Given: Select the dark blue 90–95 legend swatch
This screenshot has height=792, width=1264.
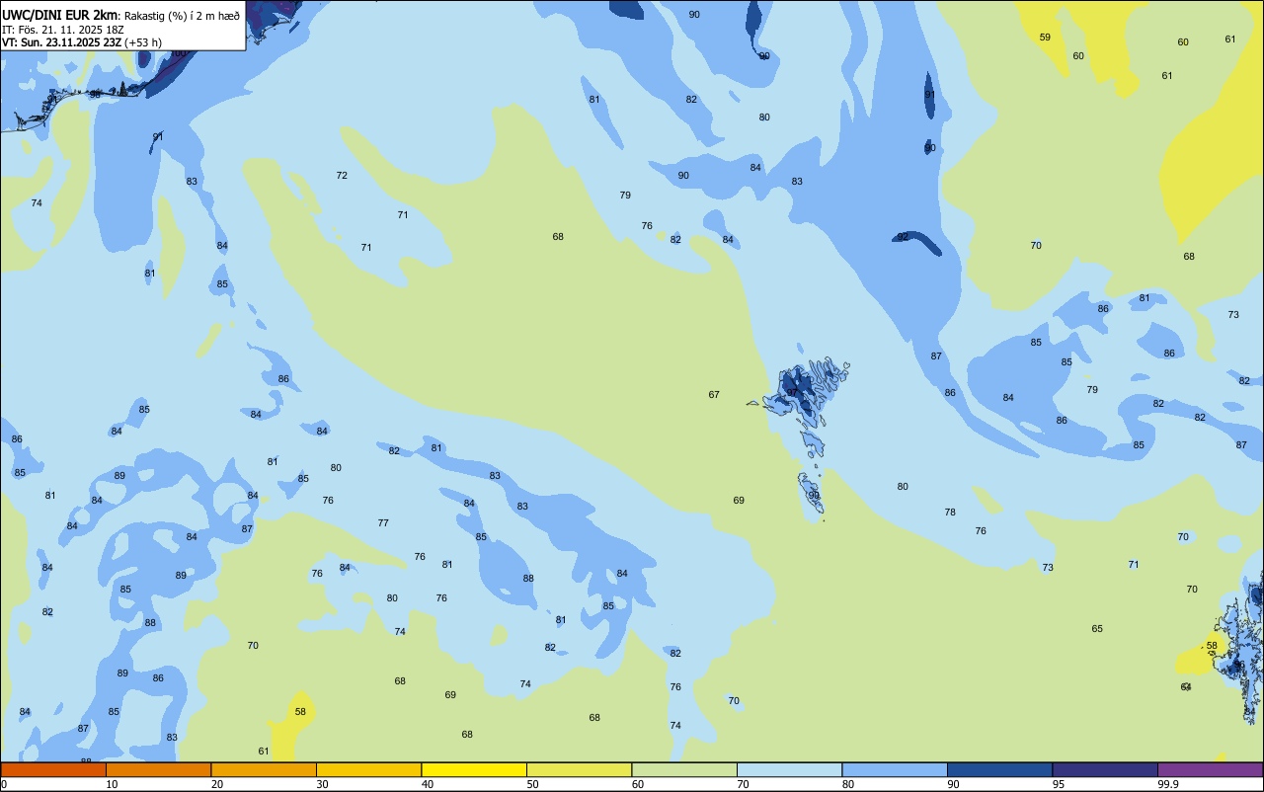Looking at the screenshot, I should (x=999, y=769).
